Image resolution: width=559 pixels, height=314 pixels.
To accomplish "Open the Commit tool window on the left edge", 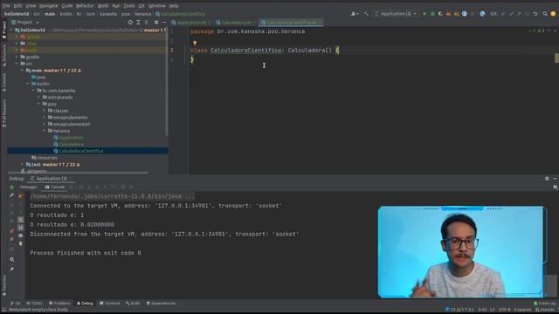I will point(3,83).
